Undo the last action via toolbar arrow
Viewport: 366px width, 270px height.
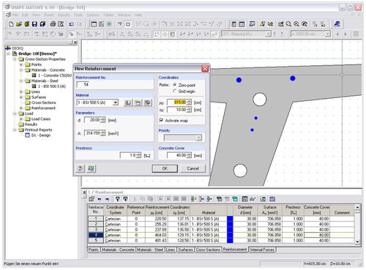71,24
